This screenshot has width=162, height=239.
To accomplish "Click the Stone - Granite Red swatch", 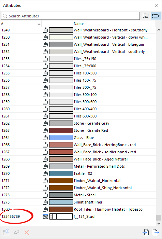I will coord(61,130).
